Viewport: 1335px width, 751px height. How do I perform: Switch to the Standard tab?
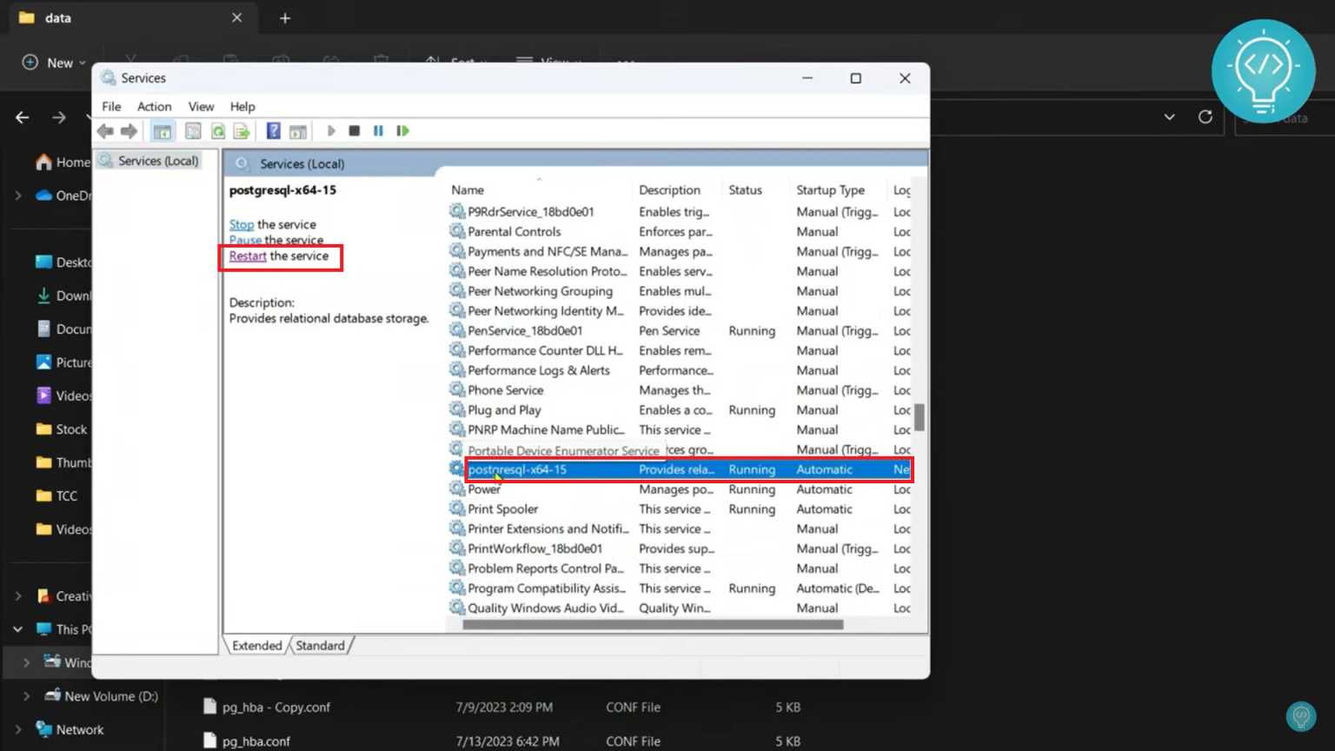pyautogui.click(x=320, y=645)
